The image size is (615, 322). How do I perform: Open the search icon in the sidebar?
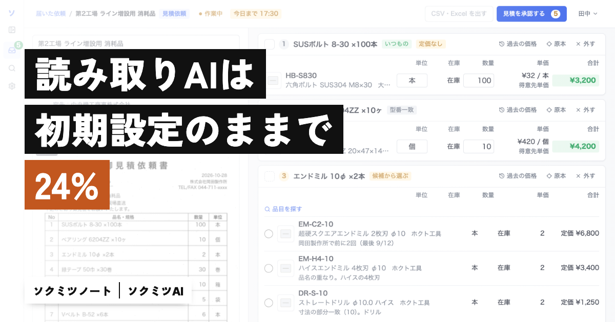pos(12,68)
